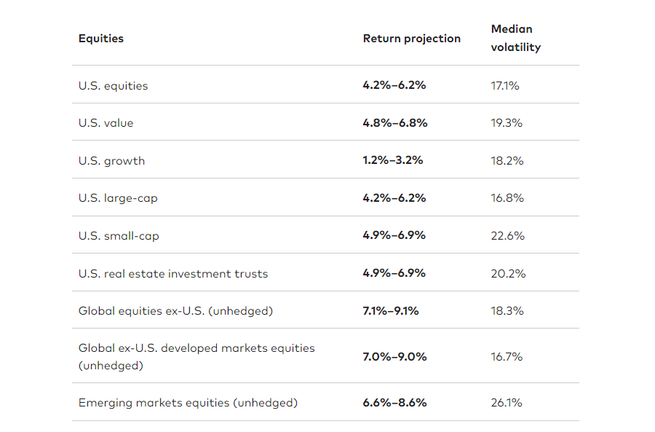655x432 pixels.
Task: Click the Equities column header
Action: click(x=101, y=39)
